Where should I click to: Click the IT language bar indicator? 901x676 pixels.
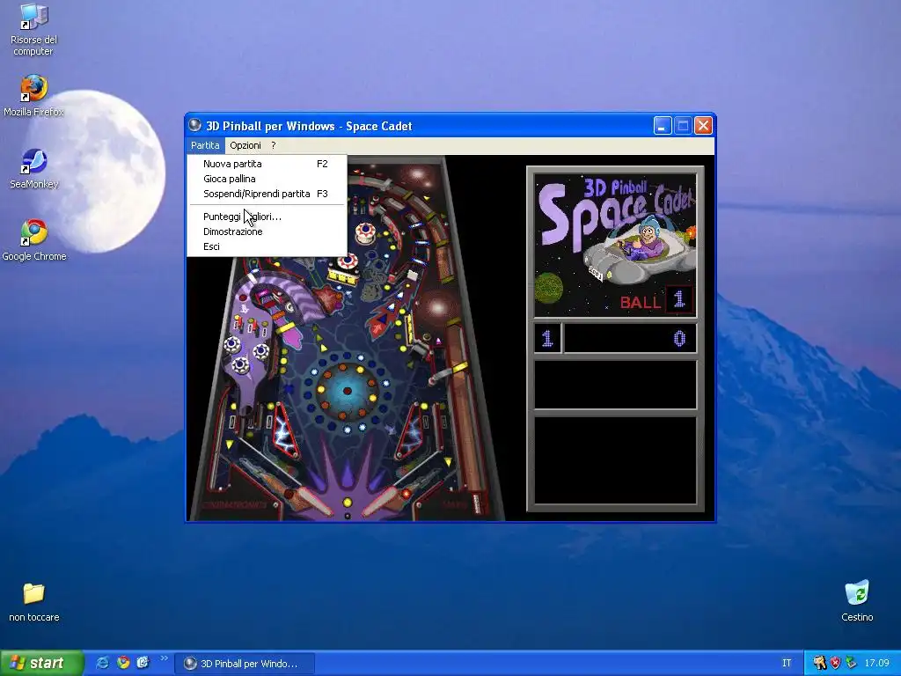pyautogui.click(x=787, y=664)
